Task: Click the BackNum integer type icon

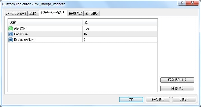Action: click(11, 34)
